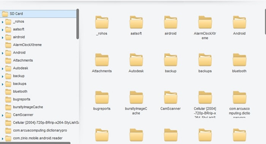Click the sidebar tree horizontal scrollbar

point(35,143)
